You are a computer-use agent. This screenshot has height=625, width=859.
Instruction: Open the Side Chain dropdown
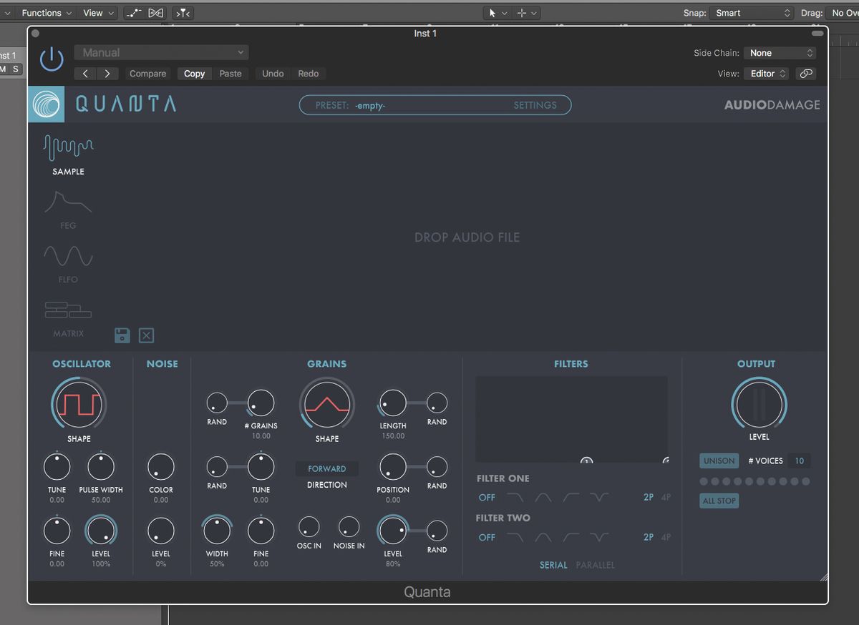(780, 52)
